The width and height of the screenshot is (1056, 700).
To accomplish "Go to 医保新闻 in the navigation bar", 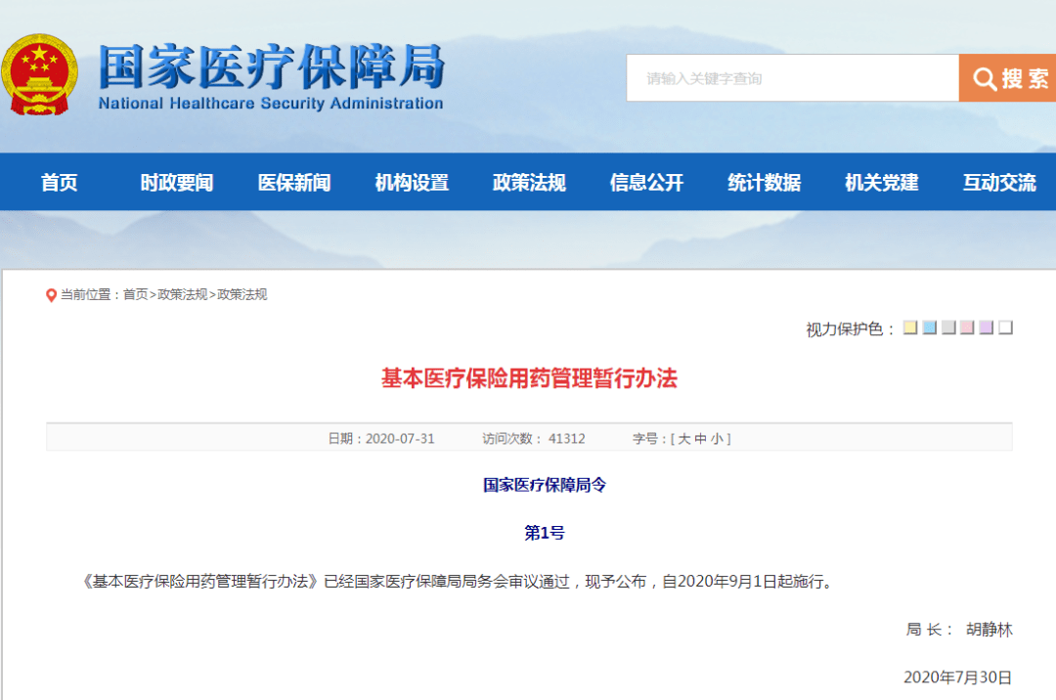I will point(294,183).
